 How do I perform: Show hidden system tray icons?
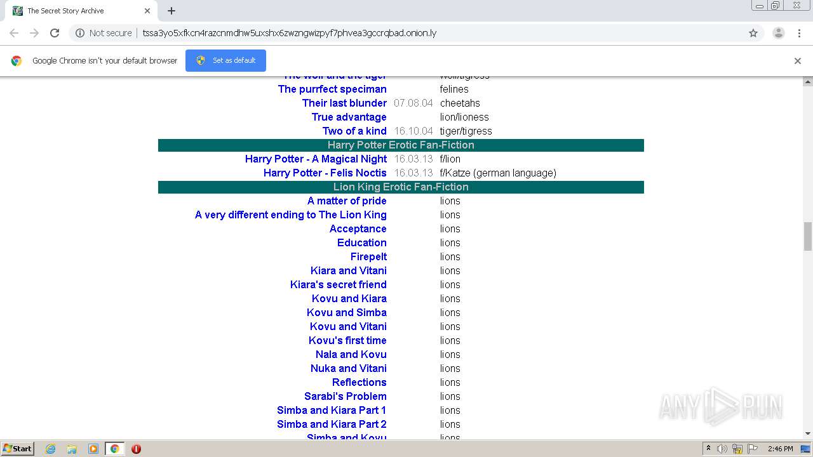[708, 449]
